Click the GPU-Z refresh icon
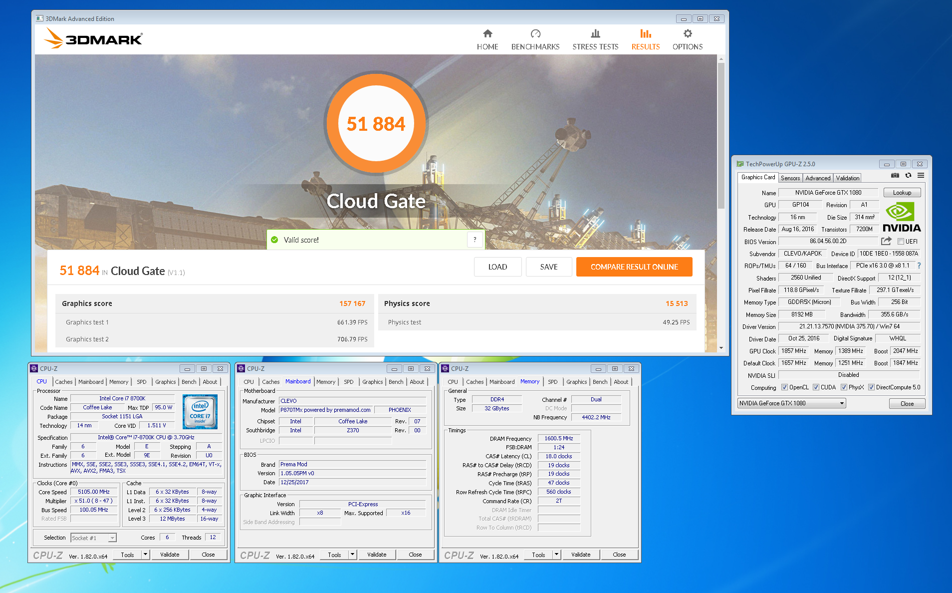The width and height of the screenshot is (952, 593). pyautogui.click(x=908, y=176)
